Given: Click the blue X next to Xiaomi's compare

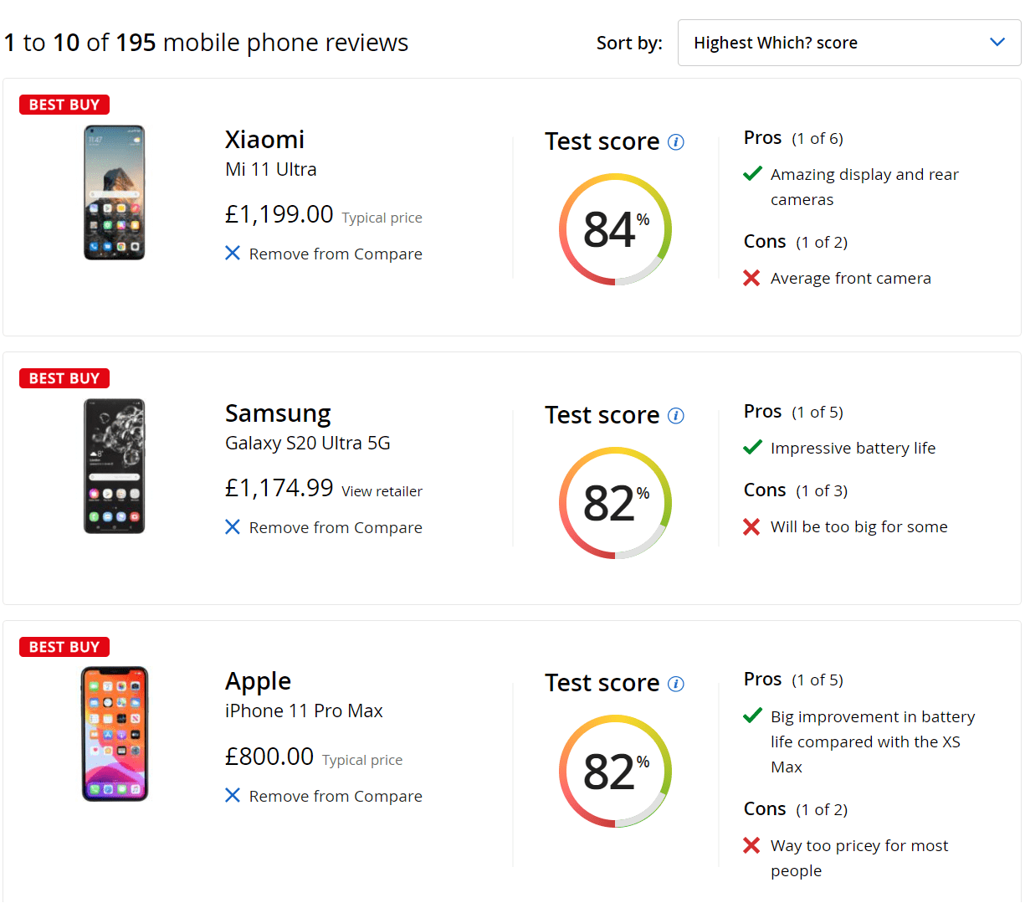Looking at the screenshot, I should pyautogui.click(x=233, y=253).
